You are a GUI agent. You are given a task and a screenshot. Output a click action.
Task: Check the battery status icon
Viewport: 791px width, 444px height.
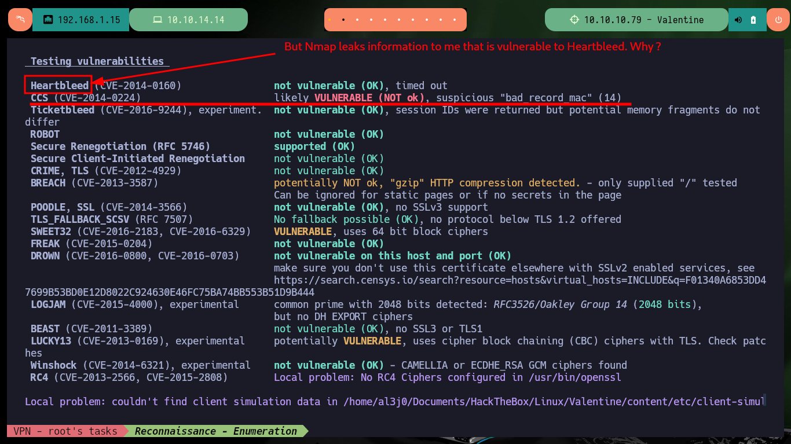pos(753,20)
